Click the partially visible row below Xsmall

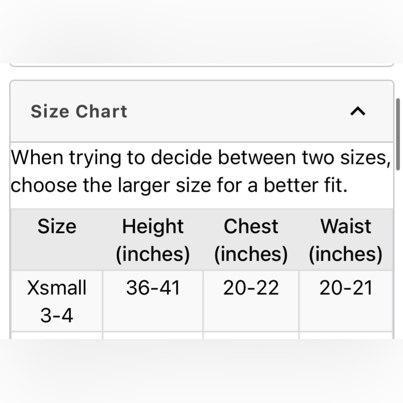coord(202,335)
